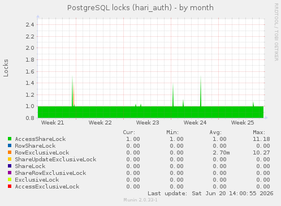This screenshot has width=281, height=206.
Task: Click the Last update timestamp text
Action: pos(210,194)
